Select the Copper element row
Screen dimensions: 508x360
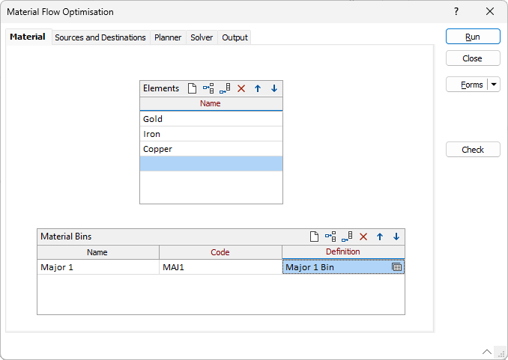[x=211, y=149]
